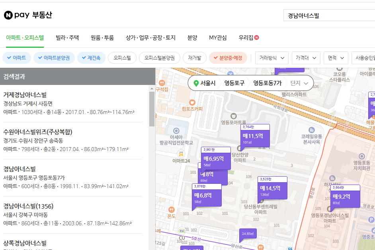Click the 온도 restaurant fork icon
Image resolution: width=375 pixels, height=250 pixels.
coord(171,210)
